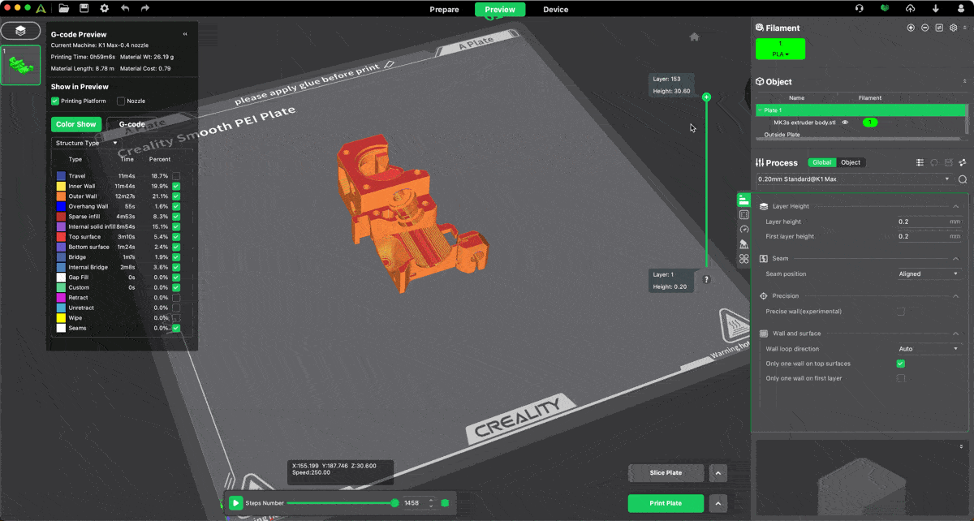Open filament settings gear icon
The width and height of the screenshot is (974, 521).
pyautogui.click(x=954, y=28)
